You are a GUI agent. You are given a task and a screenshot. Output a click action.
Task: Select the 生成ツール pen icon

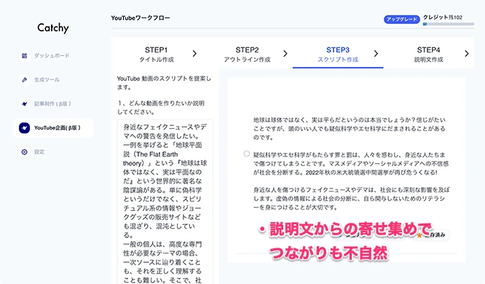(x=24, y=79)
